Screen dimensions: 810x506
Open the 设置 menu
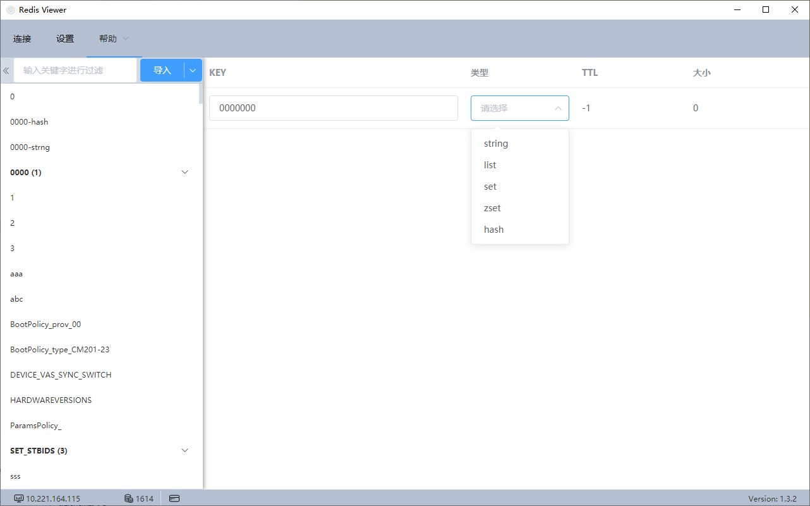tap(65, 39)
